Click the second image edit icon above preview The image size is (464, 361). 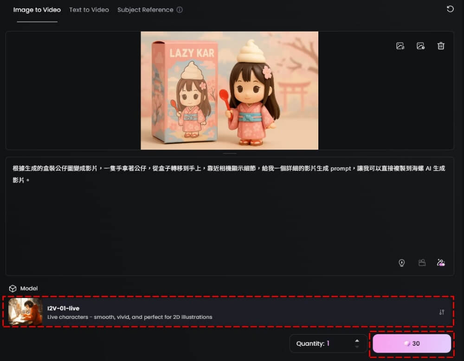(420, 45)
